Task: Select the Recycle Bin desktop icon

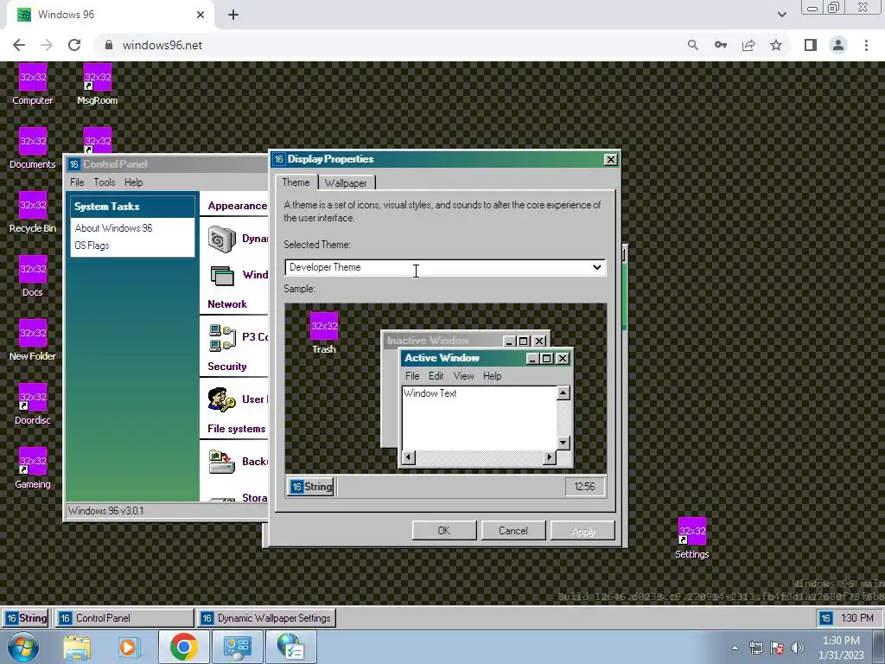Action: pyautogui.click(x=33, y=213)
